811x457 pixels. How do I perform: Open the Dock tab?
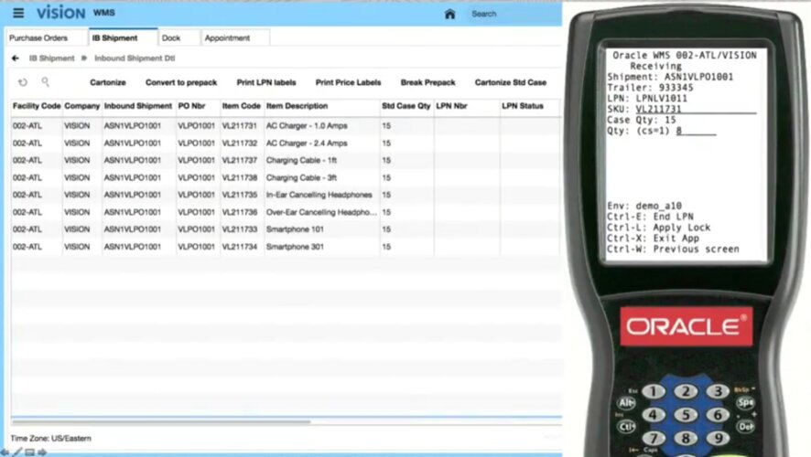click(x=178, y=38)
